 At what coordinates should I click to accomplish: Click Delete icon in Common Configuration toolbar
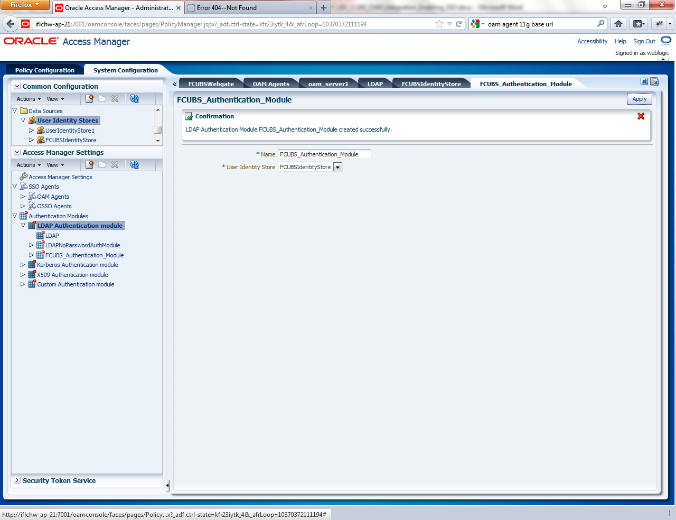[115, 99]
